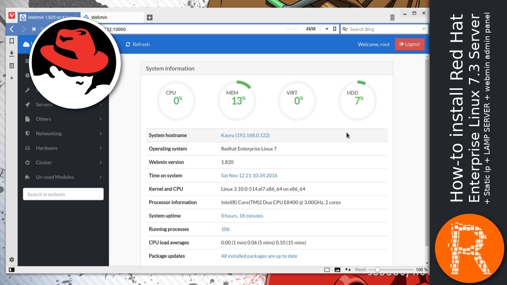Click the browser forward arrow
Image resolution: width=507 pixels, height=285 pixels.
[x=23, y=29]
